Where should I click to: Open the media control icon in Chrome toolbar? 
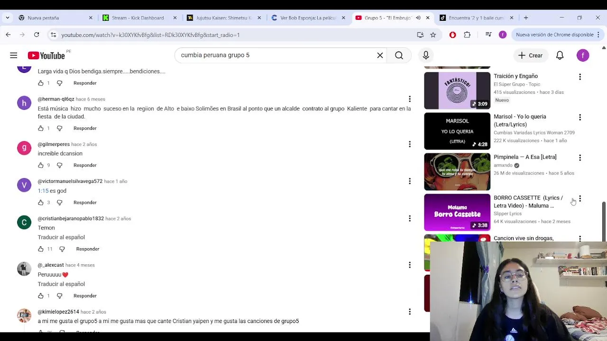tap(488, 35)
